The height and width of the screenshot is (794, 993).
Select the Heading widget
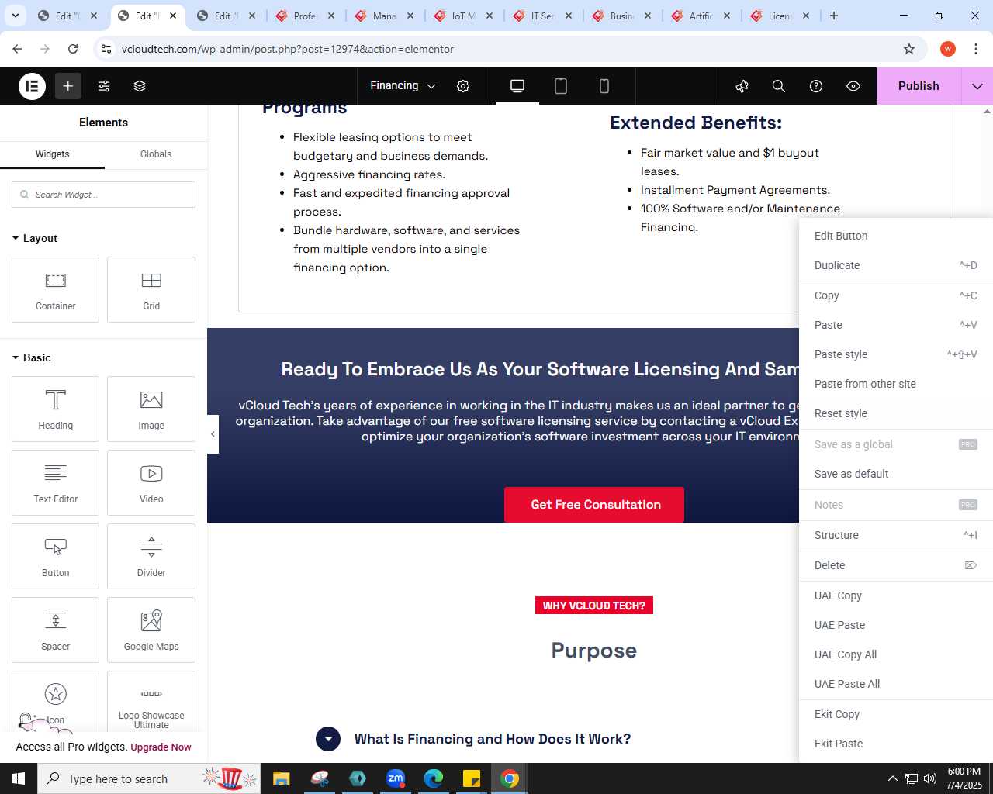coord(56,409)
